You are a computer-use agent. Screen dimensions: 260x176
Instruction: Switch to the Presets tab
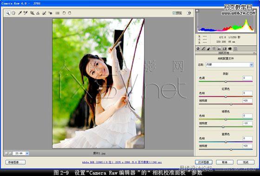[x=235, y=48]
